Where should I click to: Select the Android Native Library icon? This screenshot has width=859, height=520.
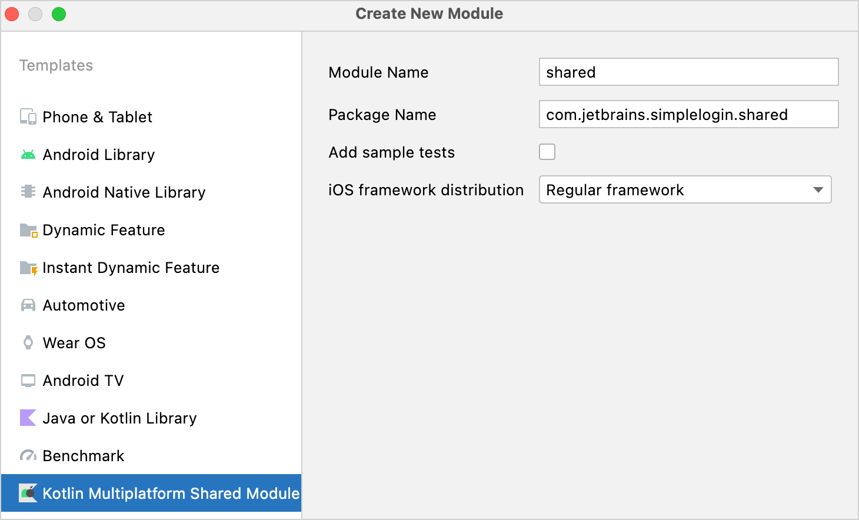pyautogui.click(x=27, y=192)
